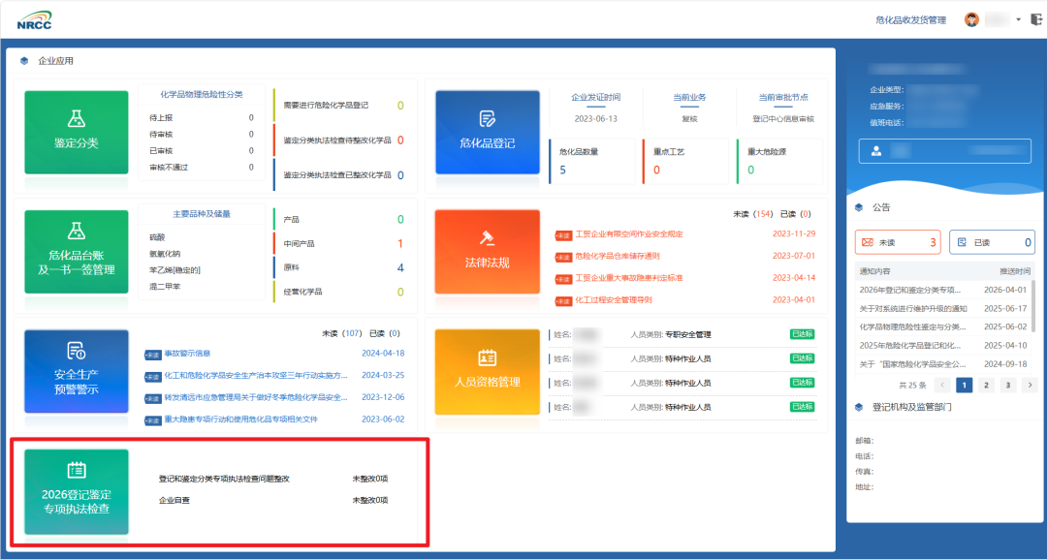Click the 公告 section cube icon
The height and width of the screenshot is (559, 1047).
(x=859, y=207)
